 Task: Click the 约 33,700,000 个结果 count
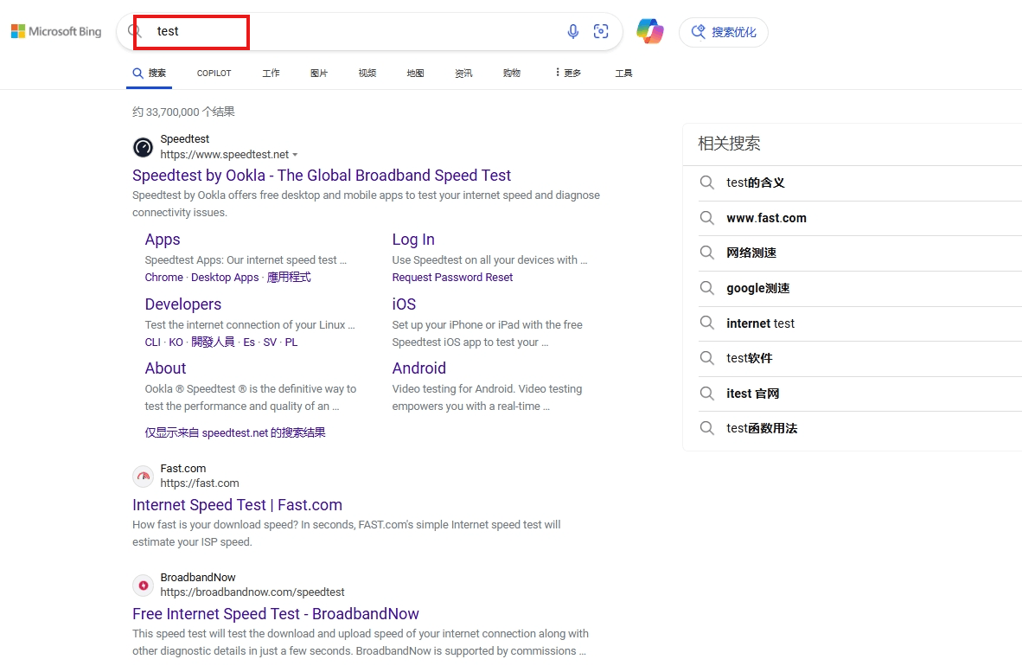(184, 112)
